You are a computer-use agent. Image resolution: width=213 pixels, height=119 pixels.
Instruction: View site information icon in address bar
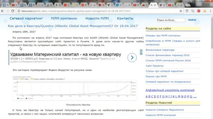point(19,11)
